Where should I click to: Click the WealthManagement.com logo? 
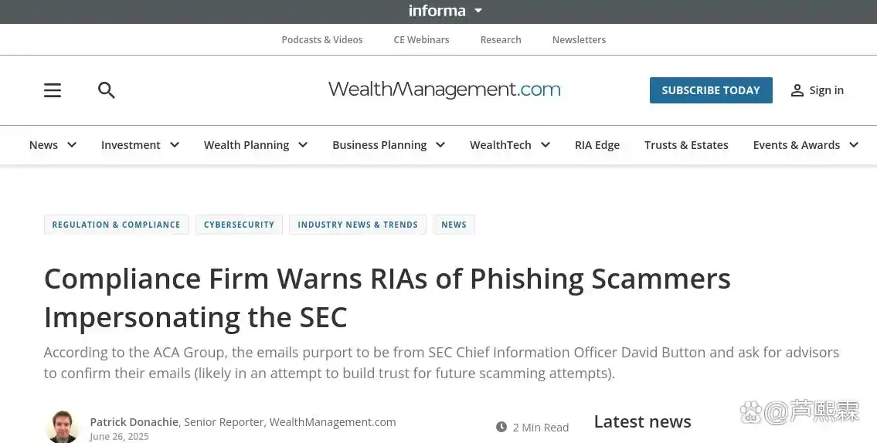point(444,90)
